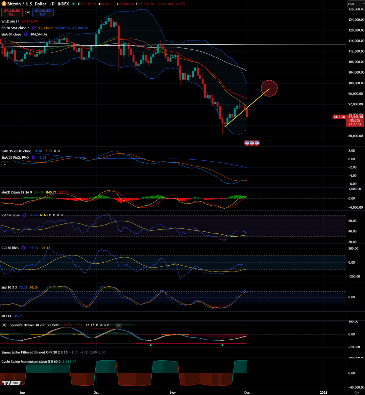Click the Oct label on time axis

tap(96, 393)
